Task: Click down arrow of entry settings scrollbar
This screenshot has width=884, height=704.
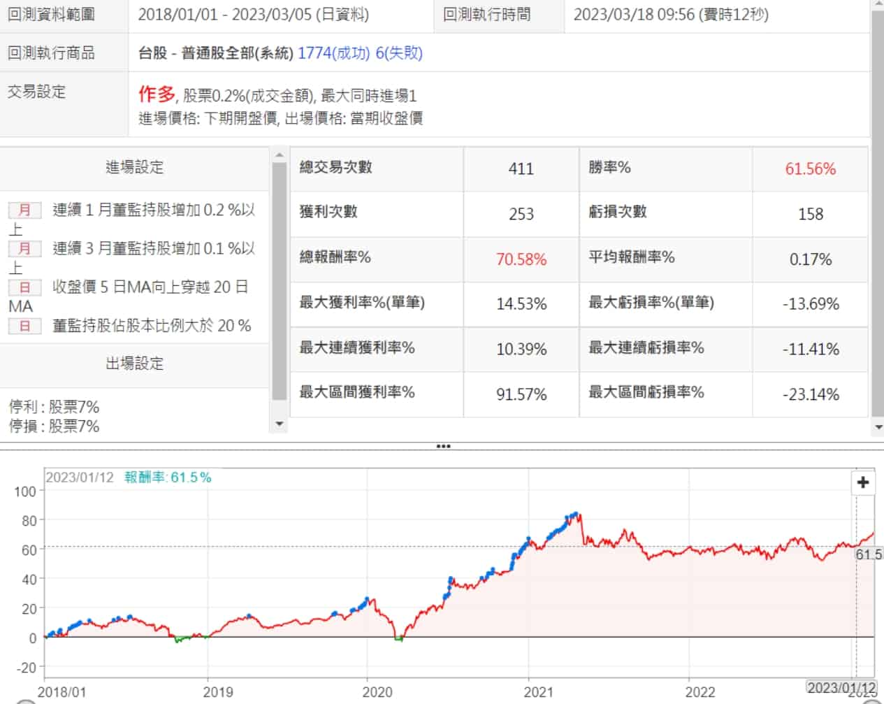Action: [280, 424]
